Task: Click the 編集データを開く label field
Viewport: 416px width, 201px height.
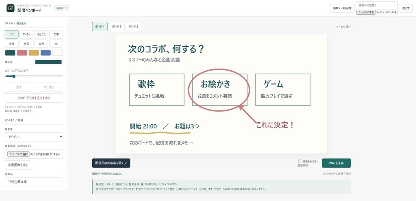Action: coord(377,5)
